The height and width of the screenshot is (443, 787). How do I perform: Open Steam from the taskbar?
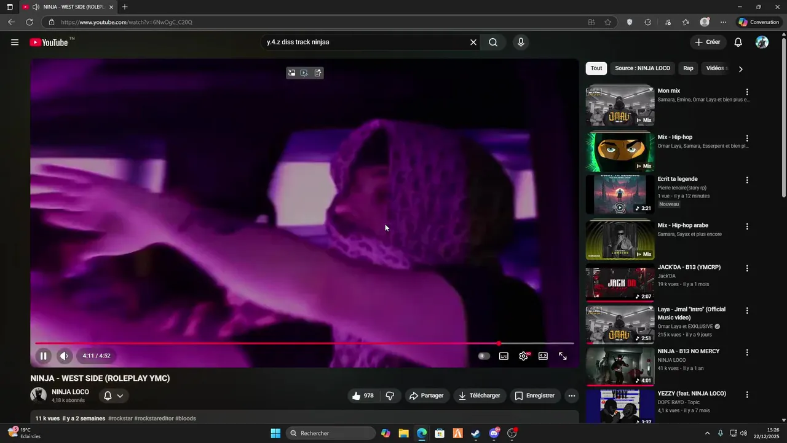(x=476, y=433)
